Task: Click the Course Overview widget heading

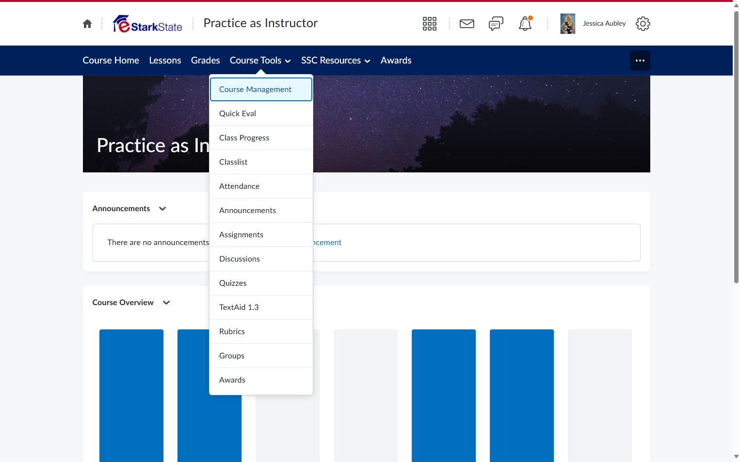Action: (123, 303)
